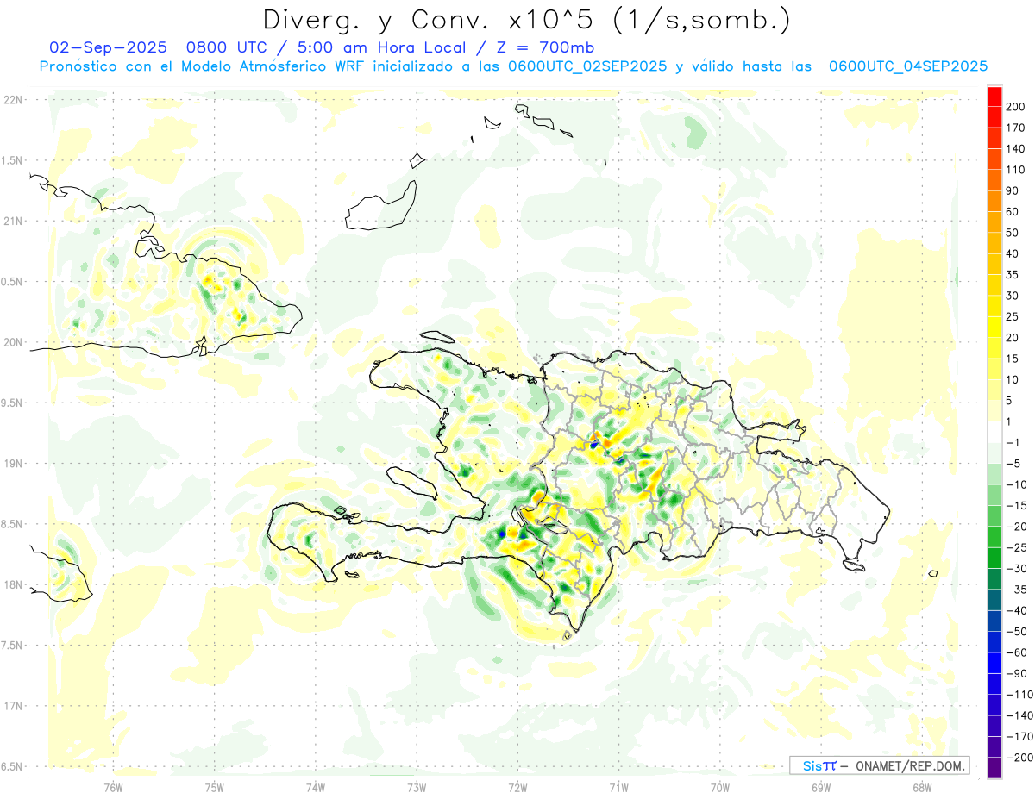Screen dimensions: 1035x799
Task: Click the "0600UTC_04SEP2025" valid-until time
Action: (907, 66)
